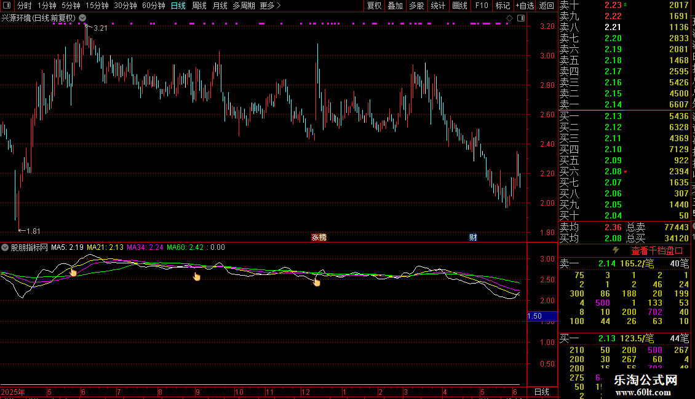Open the 多股 multi-stock view
This screenshot has width=695, height=399.
[416, 6]
